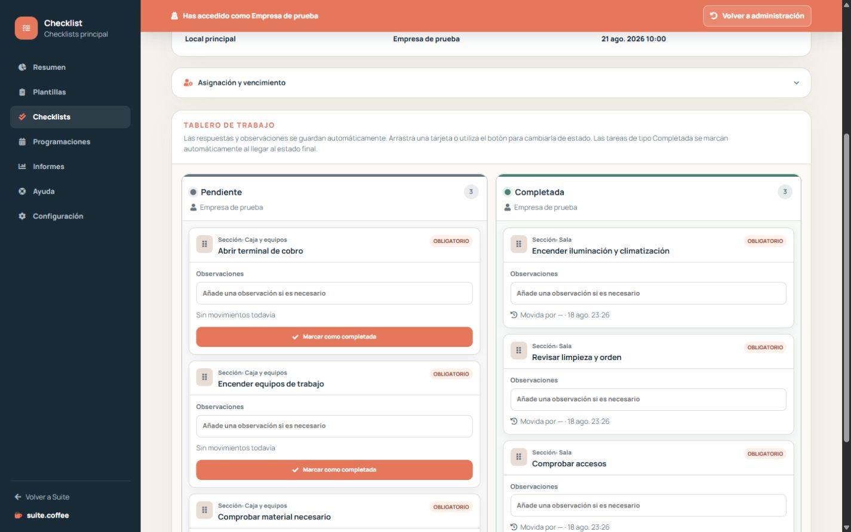851x532 pixels.
Task: Click the drag handle of Encender equipos de trabajo
Action: click(x=204, y=377)
